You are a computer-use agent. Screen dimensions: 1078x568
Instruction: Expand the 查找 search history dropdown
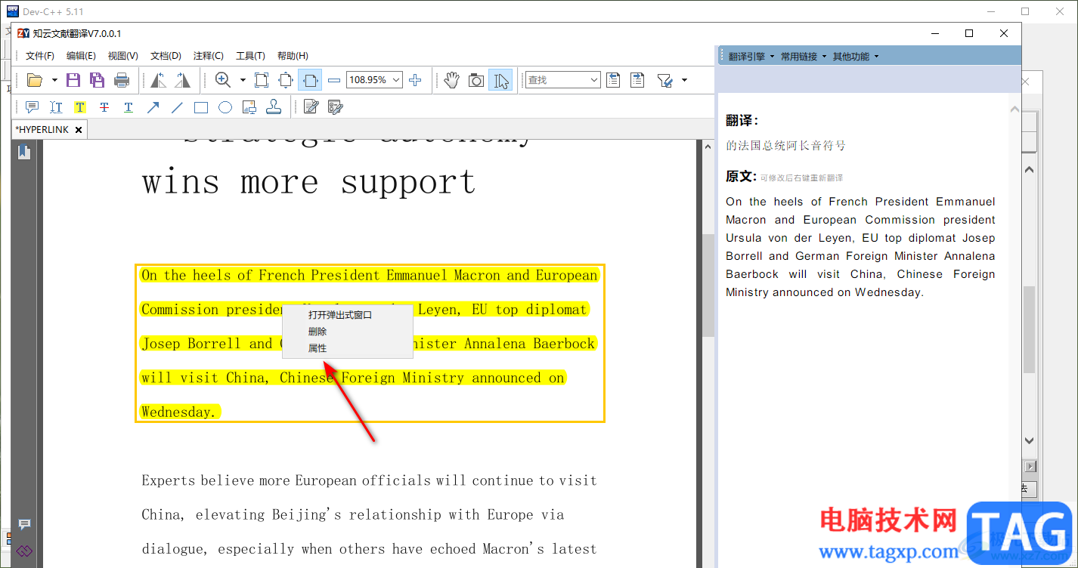pos(593,80)
